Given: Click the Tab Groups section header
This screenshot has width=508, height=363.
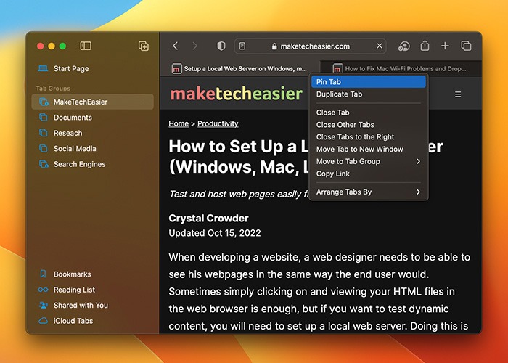Looking at the screenshot, I should click(53, 88).
